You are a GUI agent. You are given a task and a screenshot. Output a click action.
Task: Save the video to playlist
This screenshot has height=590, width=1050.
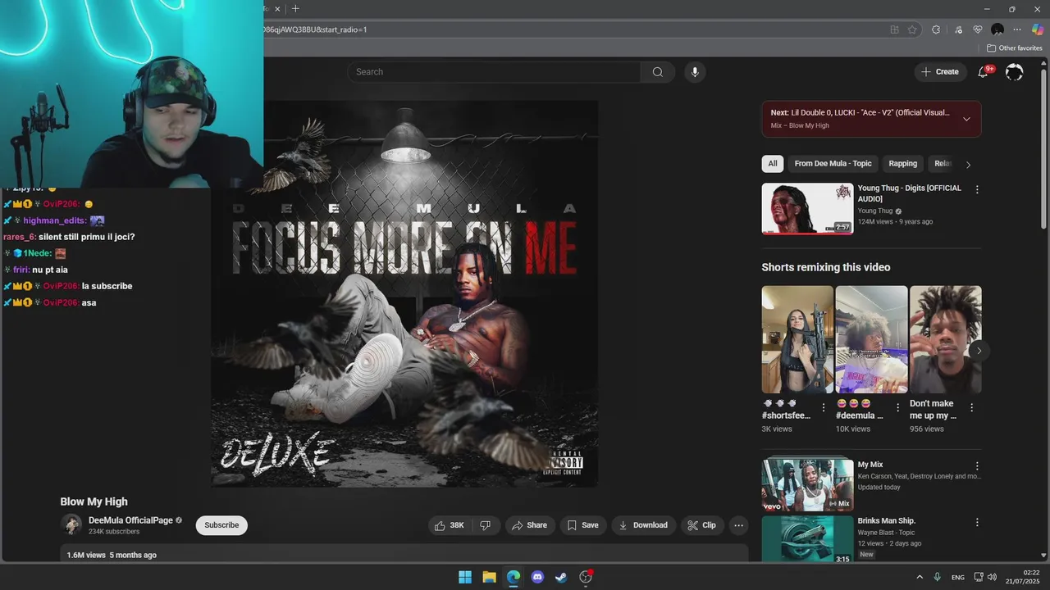(583, 525)
